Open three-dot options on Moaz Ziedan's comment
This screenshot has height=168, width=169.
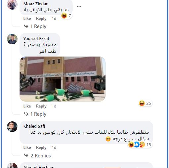pyautogui.click(x=79, y=7)
